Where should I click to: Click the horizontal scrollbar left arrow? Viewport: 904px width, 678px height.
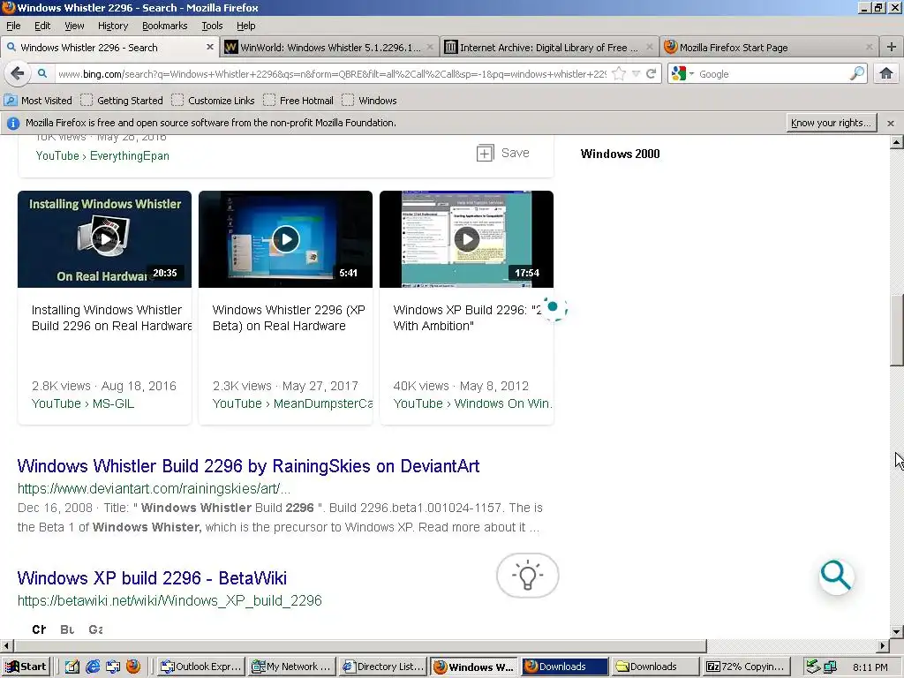(6, 645)
